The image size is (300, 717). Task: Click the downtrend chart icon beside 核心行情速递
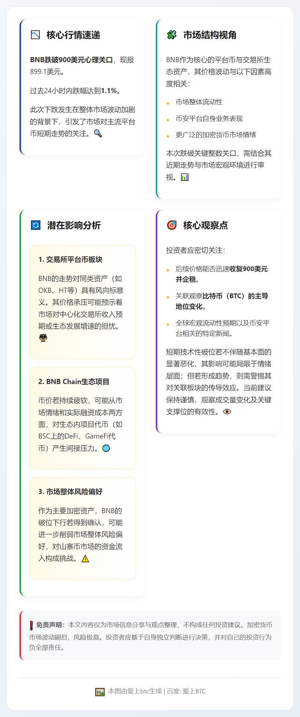tap(35, 35)
